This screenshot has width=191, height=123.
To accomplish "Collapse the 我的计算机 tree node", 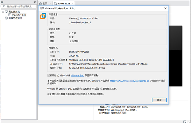I will [3, 12].
